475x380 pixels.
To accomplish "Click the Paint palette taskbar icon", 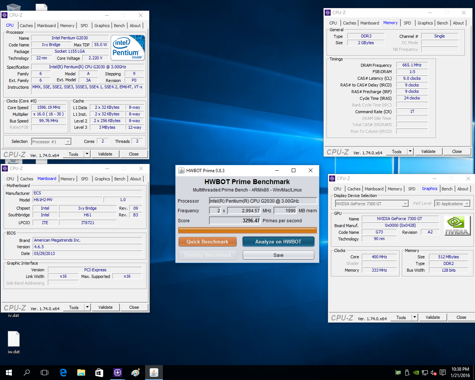I will [x=135, y=373].
